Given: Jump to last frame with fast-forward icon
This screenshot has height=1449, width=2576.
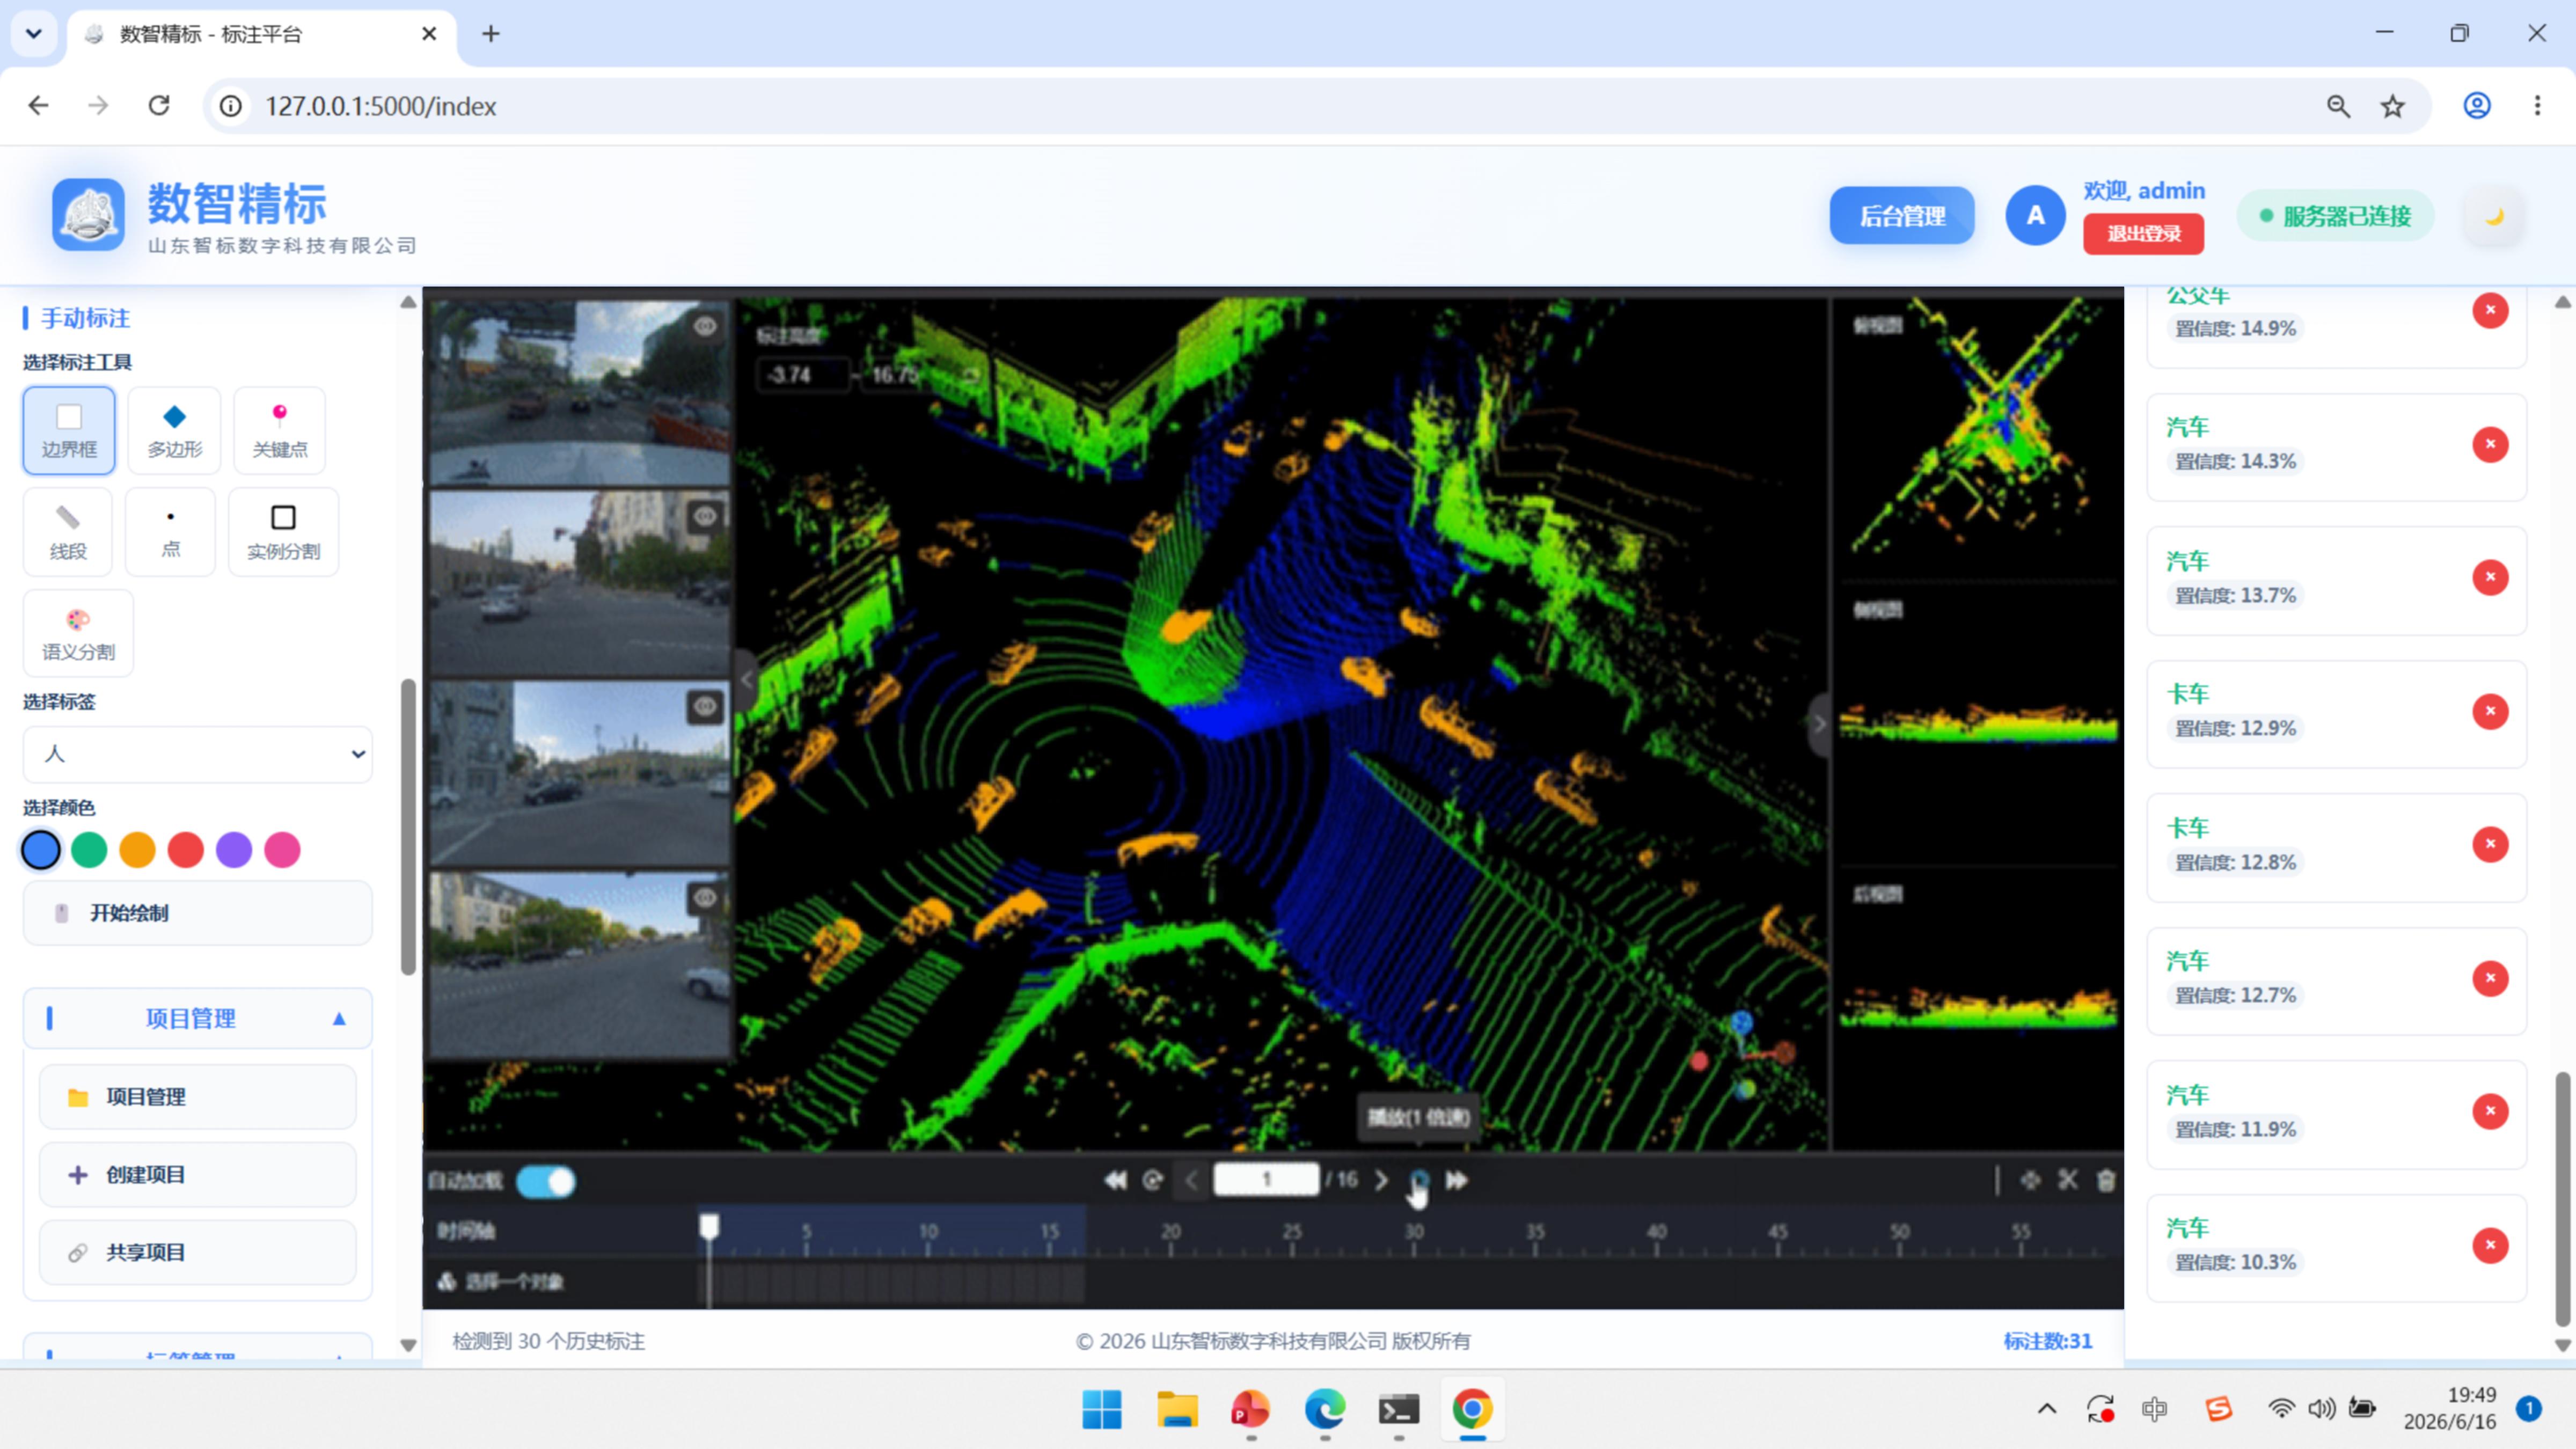Looking at the screenshot, I should 1457,1181.
